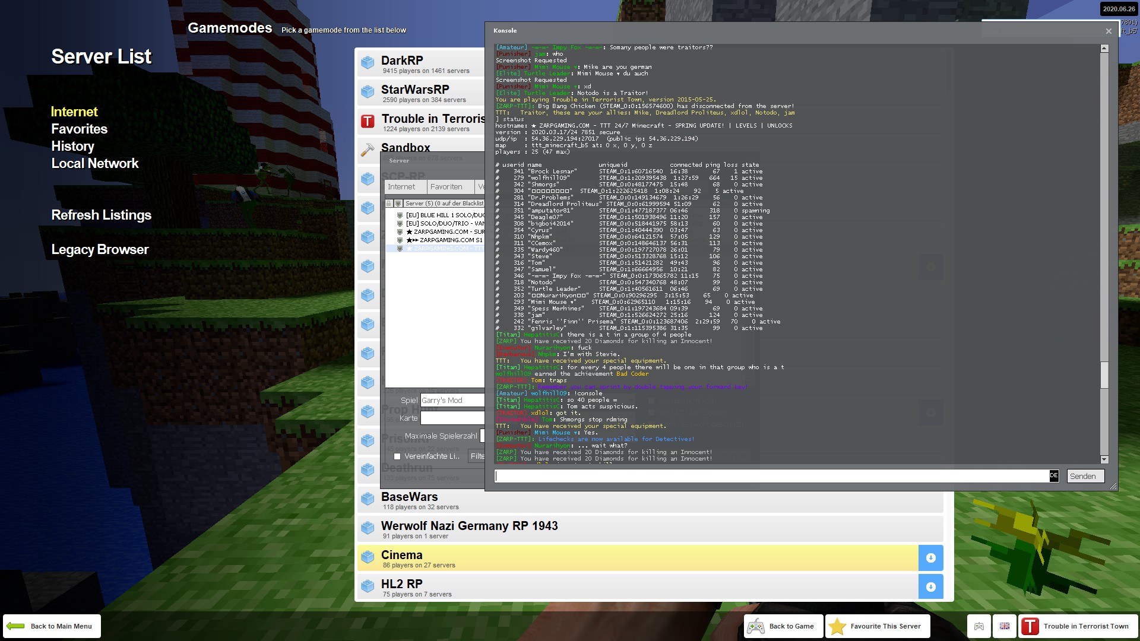This screenshot has height=641, width=1140.
Task: Click the lock column header in Server window
Action: pyautogui.click(x=389, y=204)
